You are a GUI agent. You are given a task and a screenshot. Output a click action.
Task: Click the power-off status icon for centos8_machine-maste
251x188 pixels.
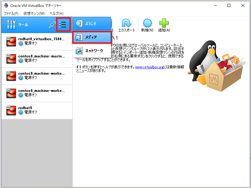click(x=21, y=60)
